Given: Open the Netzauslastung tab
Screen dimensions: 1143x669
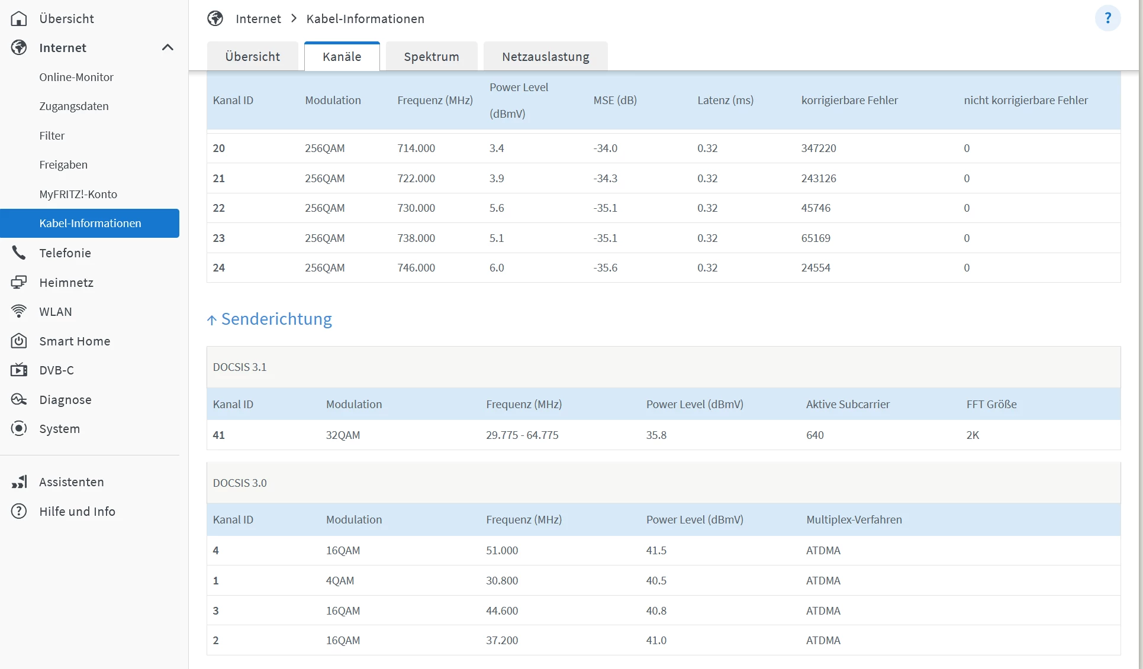Looking at the screenshot, I should 545,57.
